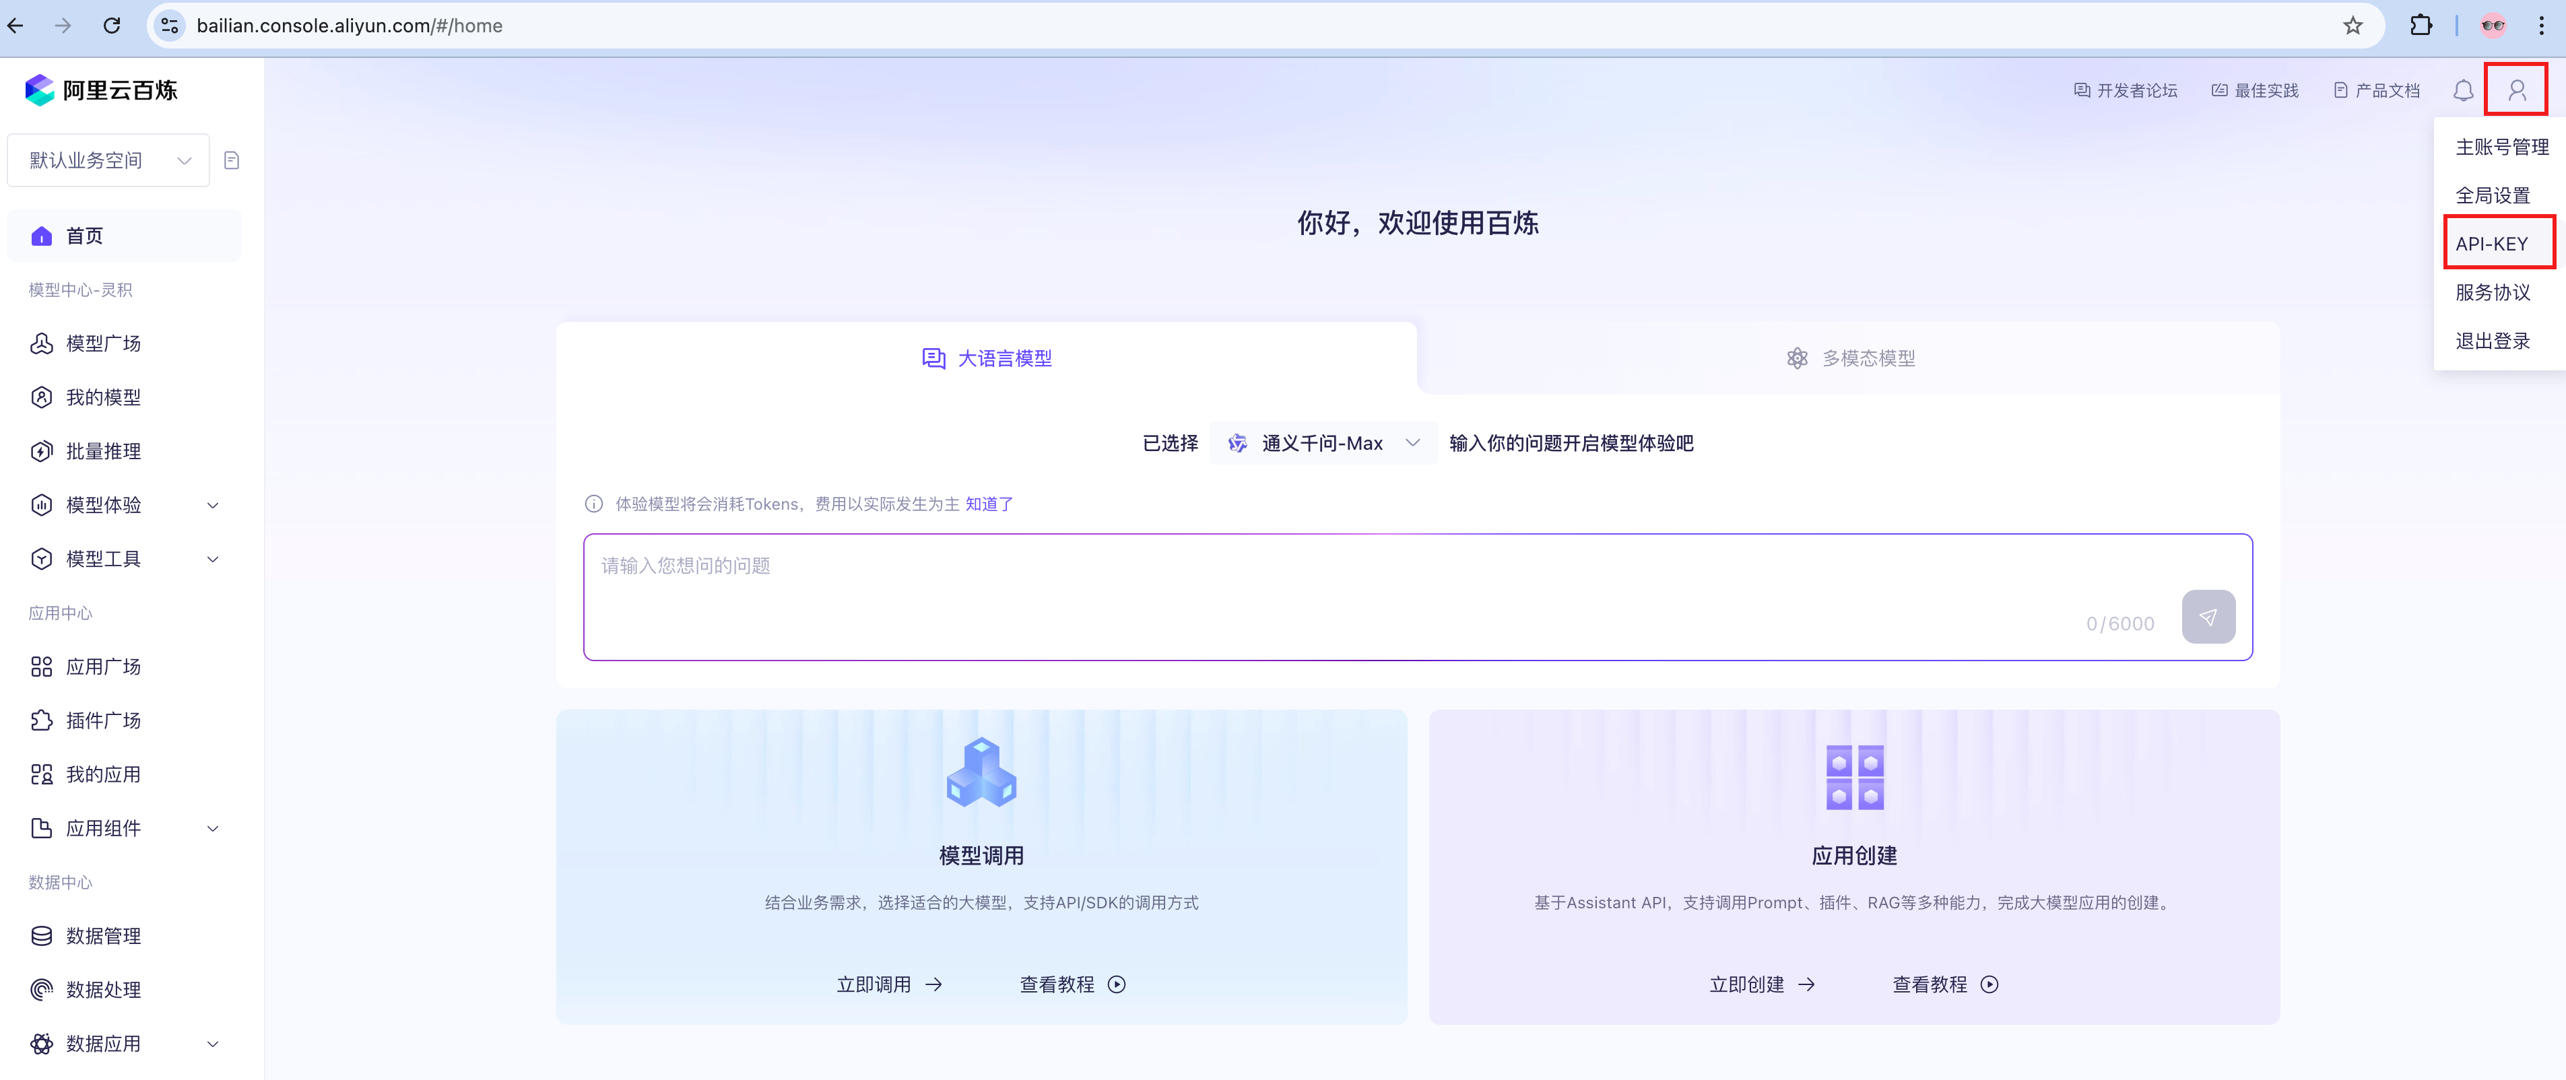Image resolution: width=2566 pixels, height=1080 pixels.
Task: Visit the 插件广场 sidebar entry
Action: (104, 720)
